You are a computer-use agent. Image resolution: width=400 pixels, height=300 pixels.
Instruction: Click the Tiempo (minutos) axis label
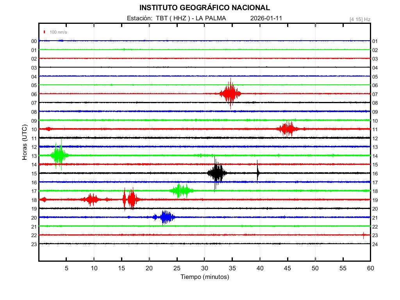(x=205, y=277)
